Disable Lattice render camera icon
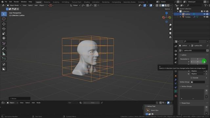 [x=207, y=14]
